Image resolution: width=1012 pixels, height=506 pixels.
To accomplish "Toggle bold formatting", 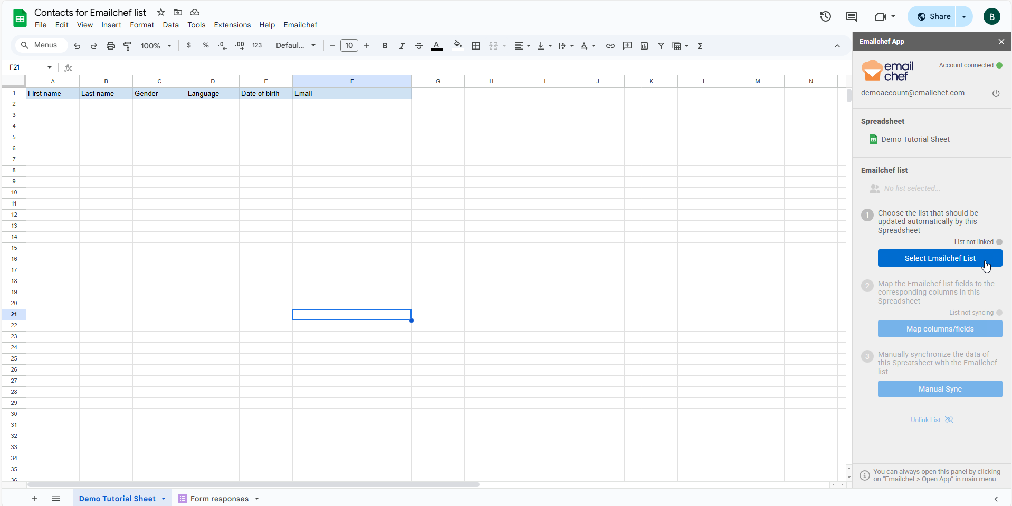I will tap(385, 46).
